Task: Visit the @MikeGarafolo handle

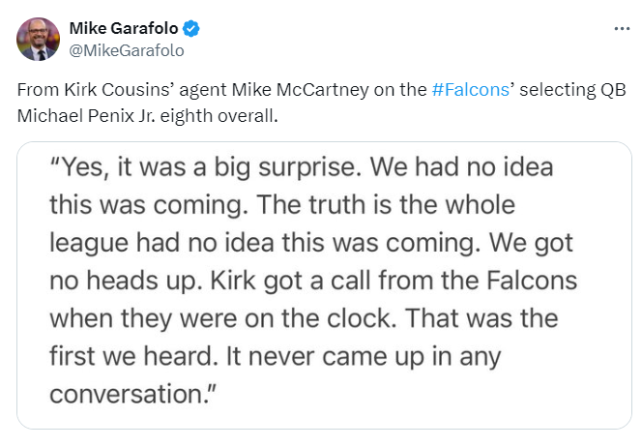Action: click(127, 51)
